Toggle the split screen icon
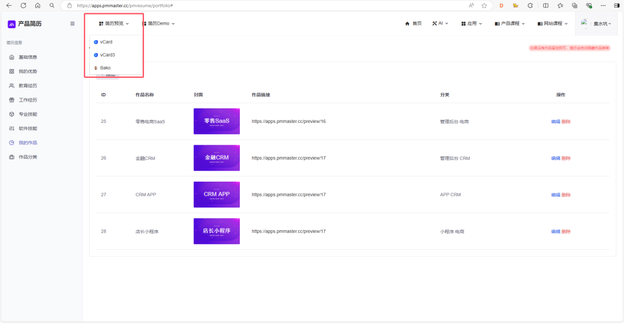 (x=545, y=6)
